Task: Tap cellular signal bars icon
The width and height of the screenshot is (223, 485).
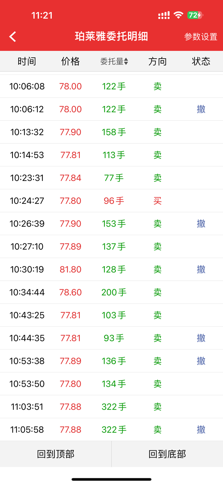Action: [x=164, y=15]
